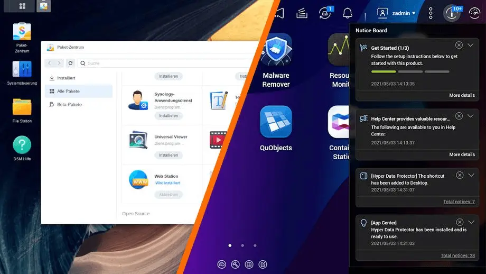Install the Universal Viewer package
The width and height of the screenshot is (486, 274).
tap(169, 155)
